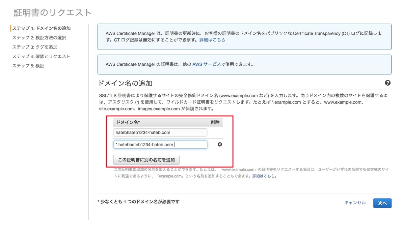Go to step 2 検証方法の選択
405x244 pixels.
(39, 38)
